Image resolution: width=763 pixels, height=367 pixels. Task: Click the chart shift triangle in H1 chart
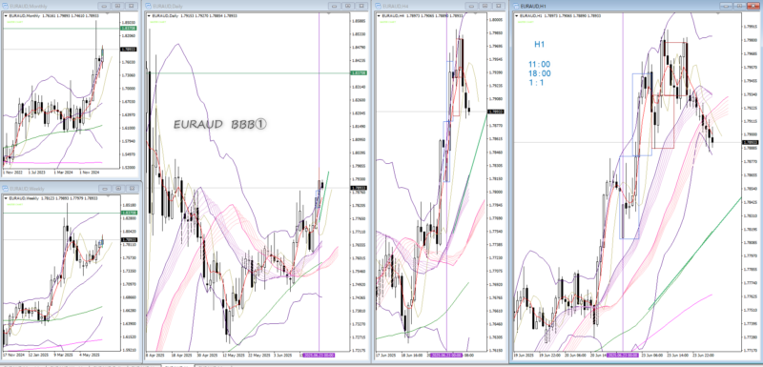(x=719, y=13)
